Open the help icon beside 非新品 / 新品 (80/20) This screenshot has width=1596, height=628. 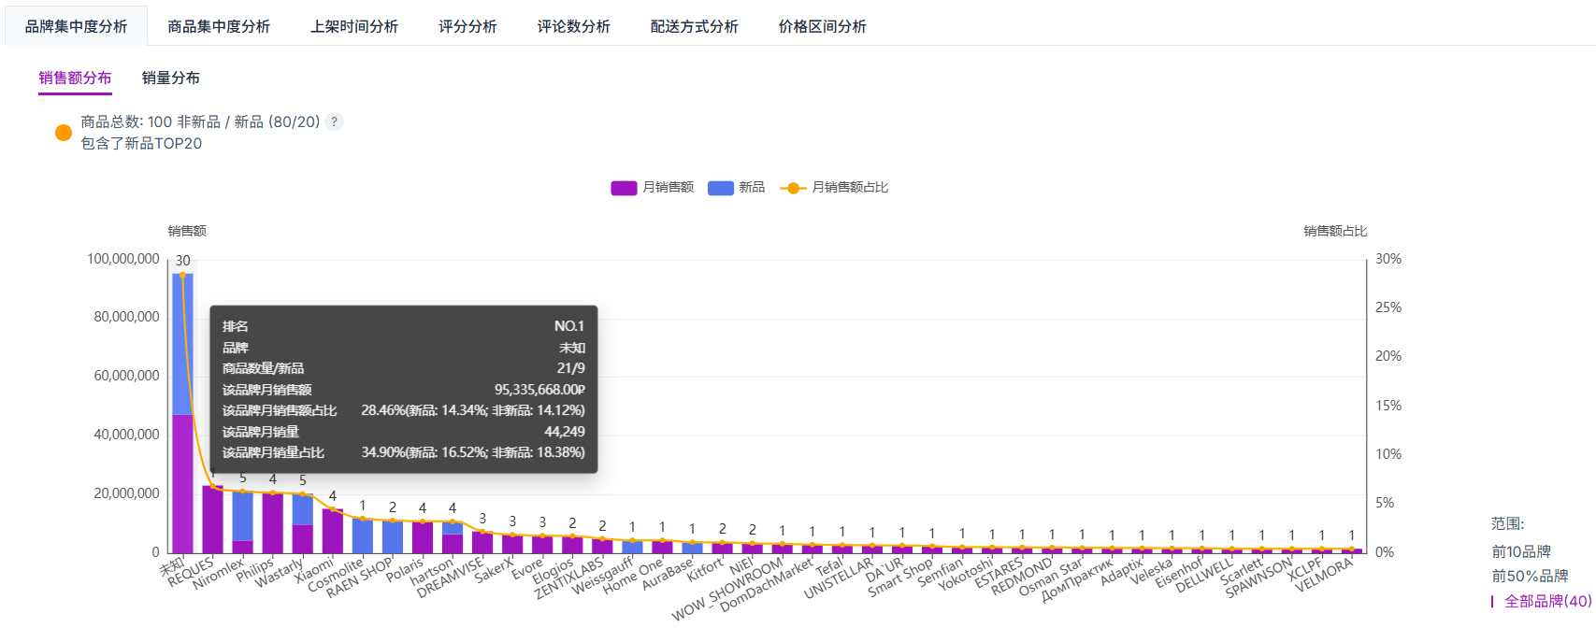pos(335,121)
